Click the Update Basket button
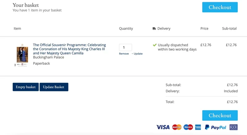The width and height of the screenshot is (247, 135). click(x=54, y=87)
